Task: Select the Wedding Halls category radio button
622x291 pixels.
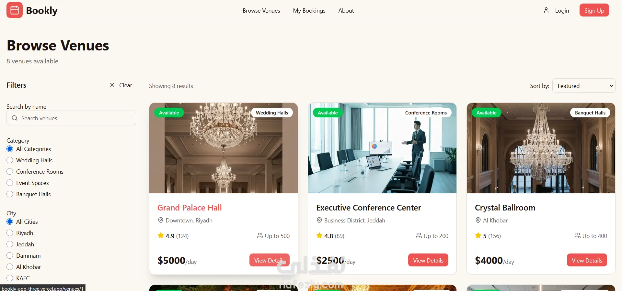Action: tap(10, 160)
